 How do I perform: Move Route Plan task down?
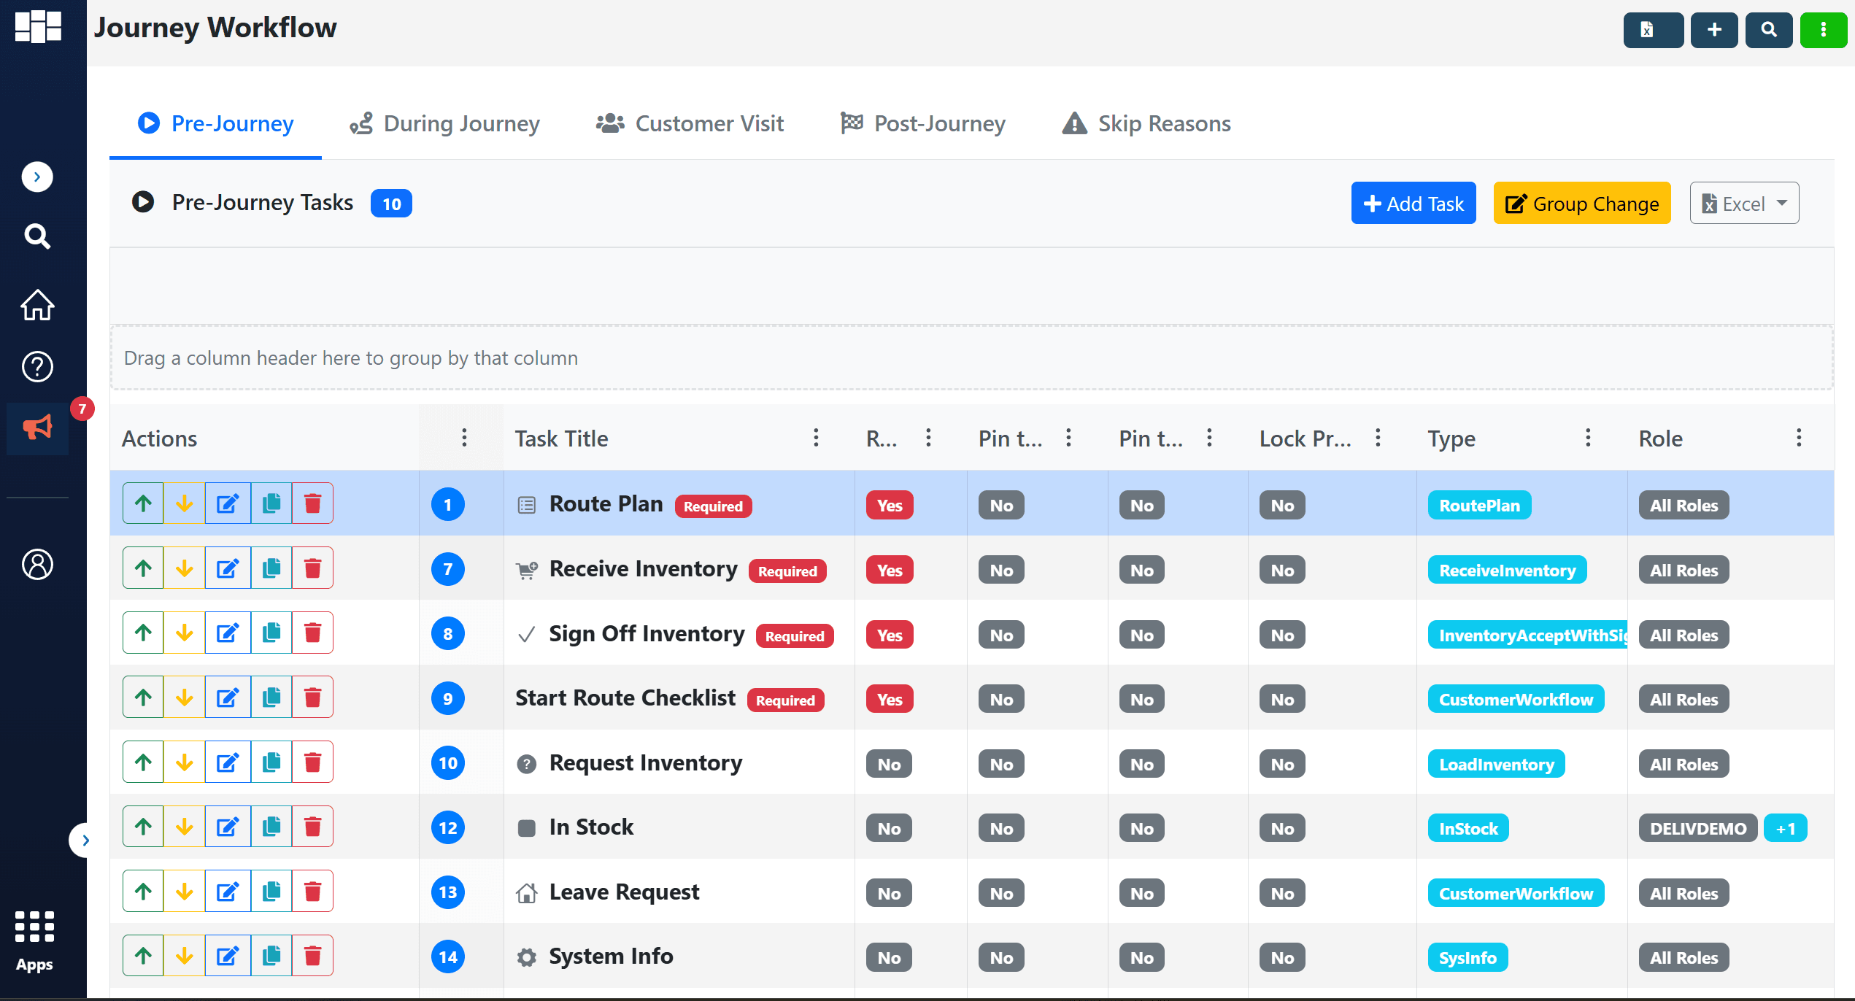(x=185, y=503)
